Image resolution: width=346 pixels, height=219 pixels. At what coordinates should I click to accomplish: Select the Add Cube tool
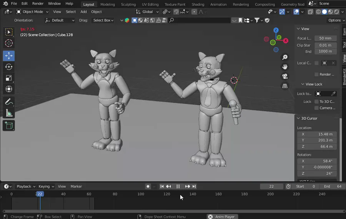pos(9,126)
